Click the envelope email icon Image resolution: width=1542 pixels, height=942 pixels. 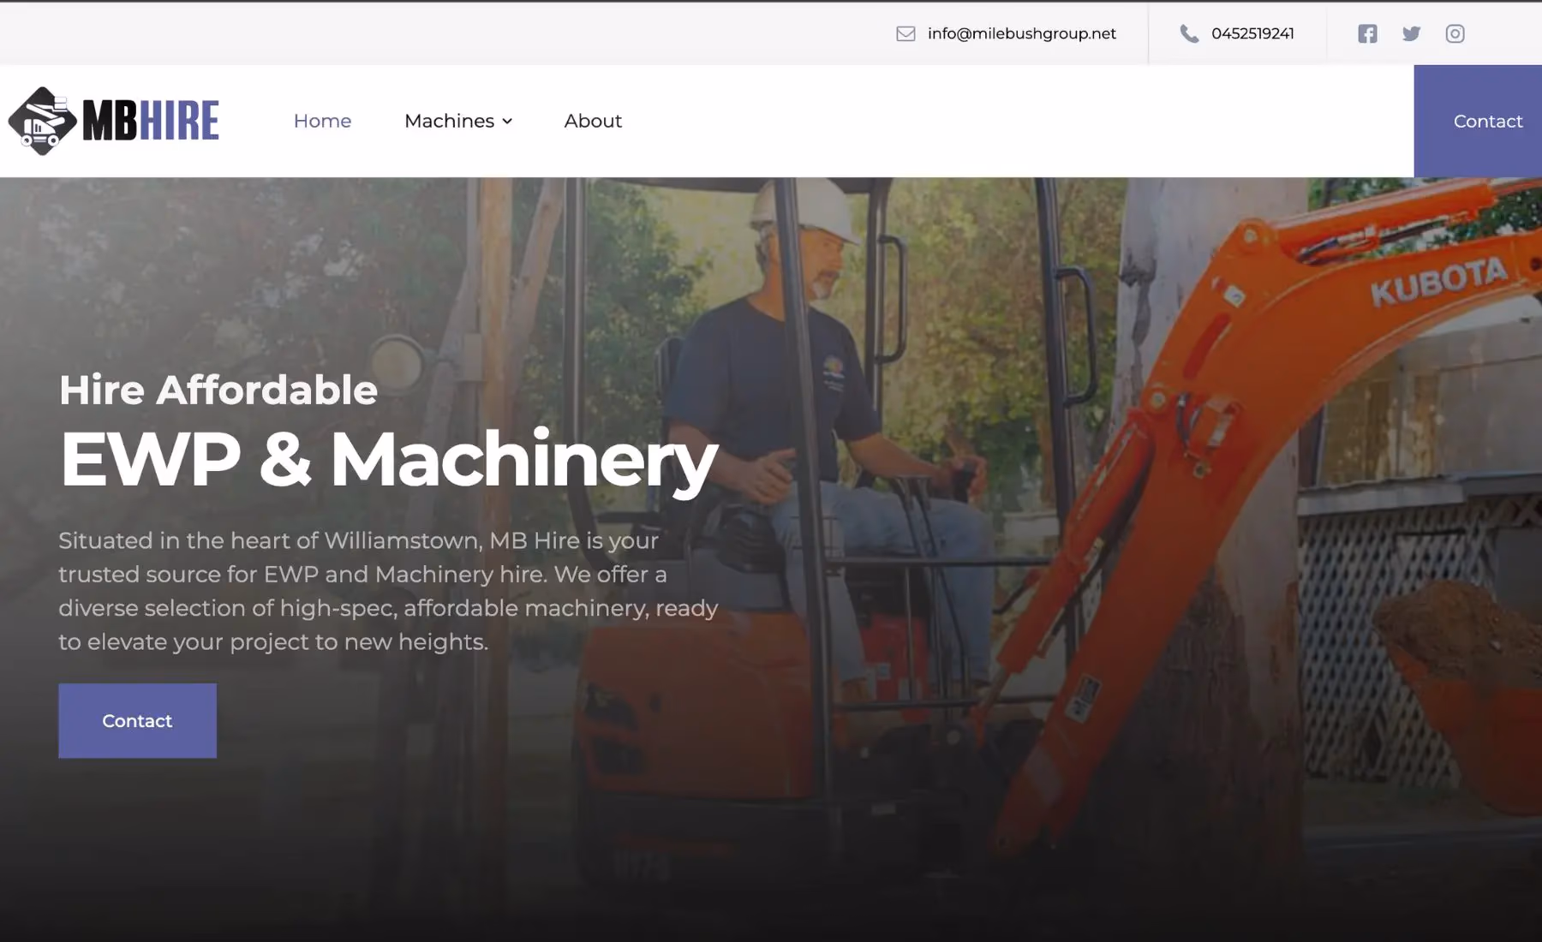(x=905, y=33)
